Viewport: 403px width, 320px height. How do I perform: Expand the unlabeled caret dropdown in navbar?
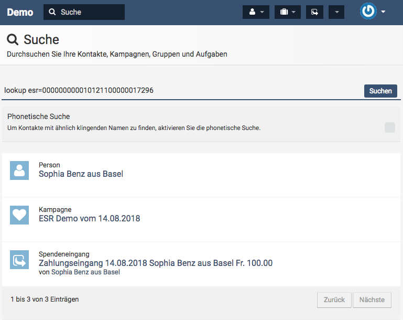point(336,12)
